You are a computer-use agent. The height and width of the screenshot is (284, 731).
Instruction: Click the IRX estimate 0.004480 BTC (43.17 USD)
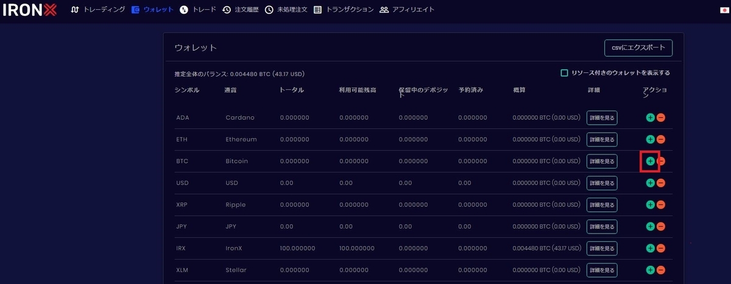coord(546,248)
